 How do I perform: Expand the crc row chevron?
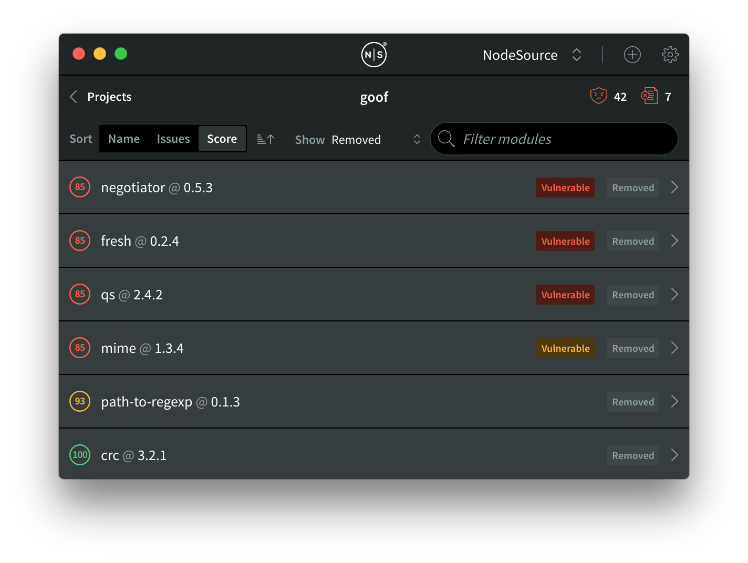click(674, 455)
